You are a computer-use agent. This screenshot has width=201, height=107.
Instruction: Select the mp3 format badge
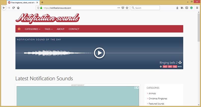[x=165, y=67]
